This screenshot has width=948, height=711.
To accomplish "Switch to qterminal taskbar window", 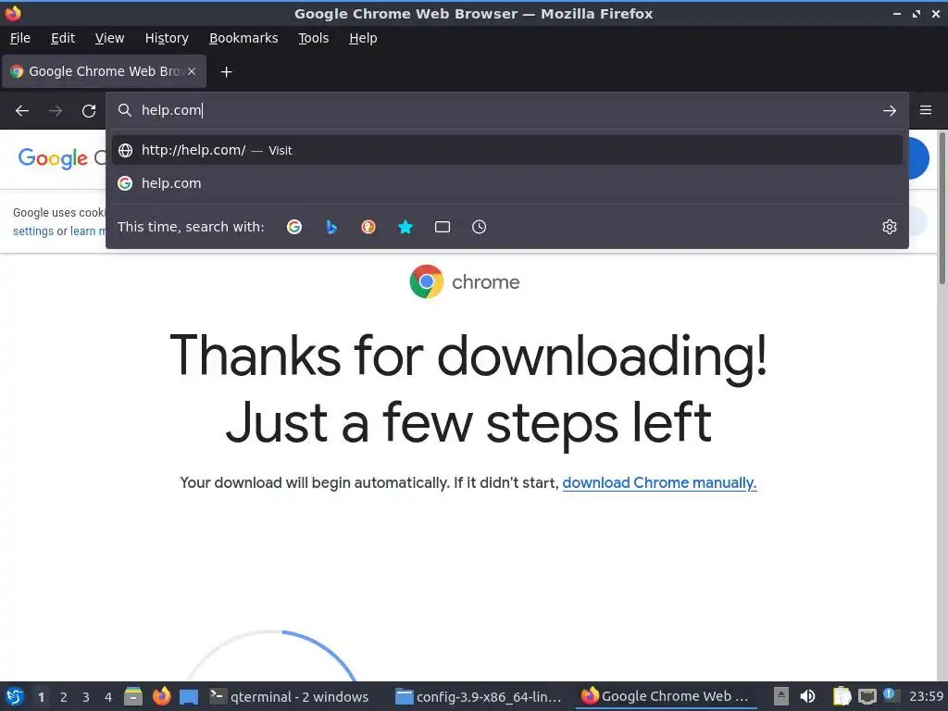I will point(290,696).
